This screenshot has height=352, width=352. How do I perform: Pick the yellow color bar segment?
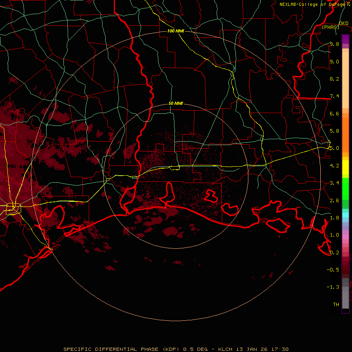[345, 167]
